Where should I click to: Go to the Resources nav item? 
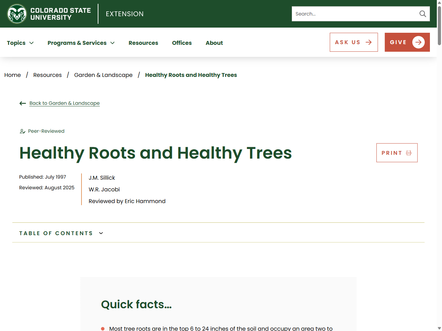pos(143,43)
